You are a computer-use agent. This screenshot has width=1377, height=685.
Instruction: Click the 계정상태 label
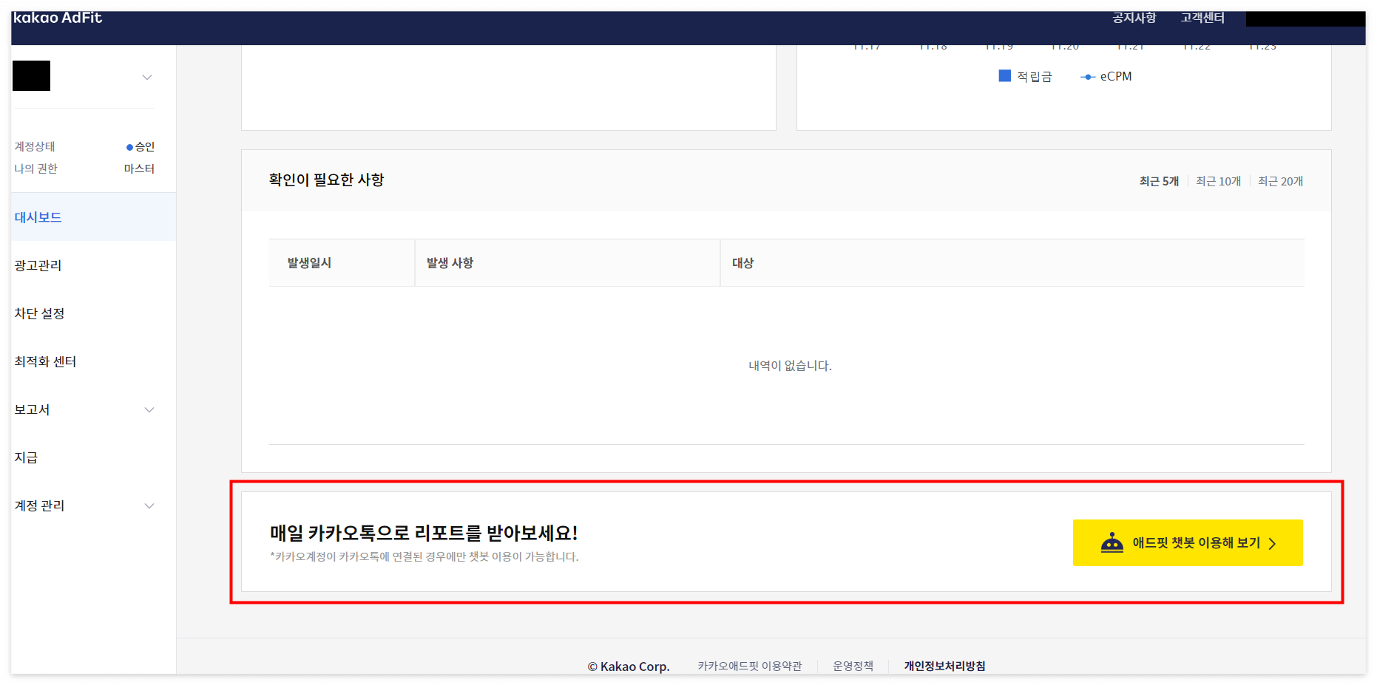pos(35,146)
